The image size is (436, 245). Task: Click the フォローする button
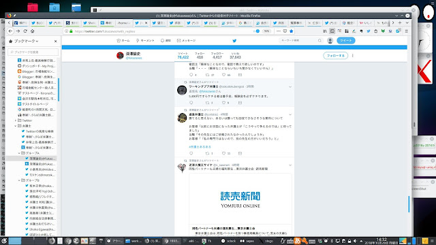click(335, 56)
